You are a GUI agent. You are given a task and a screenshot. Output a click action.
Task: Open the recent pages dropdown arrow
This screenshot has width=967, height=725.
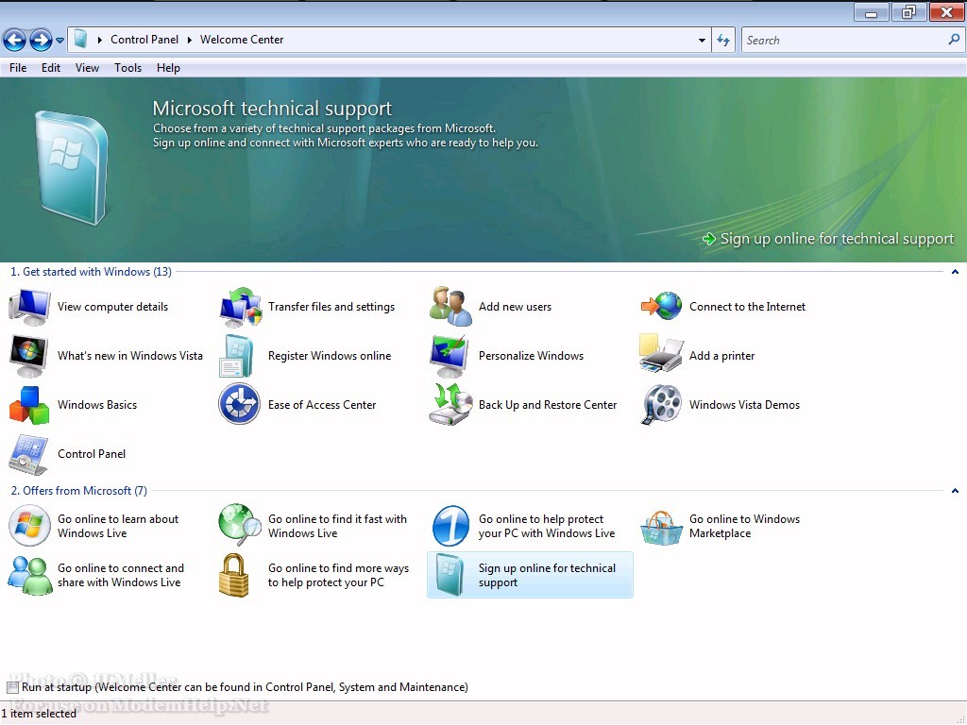[x=59, y=41]
